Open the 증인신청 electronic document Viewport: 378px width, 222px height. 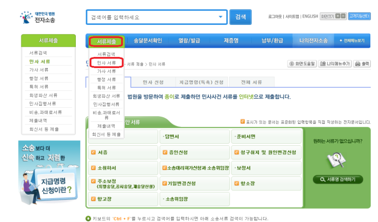coord(194,152)
